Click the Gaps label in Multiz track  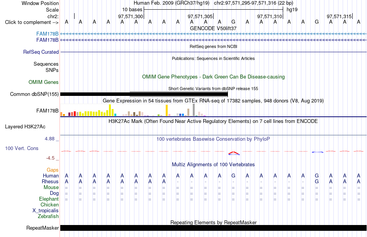(53, 170)
